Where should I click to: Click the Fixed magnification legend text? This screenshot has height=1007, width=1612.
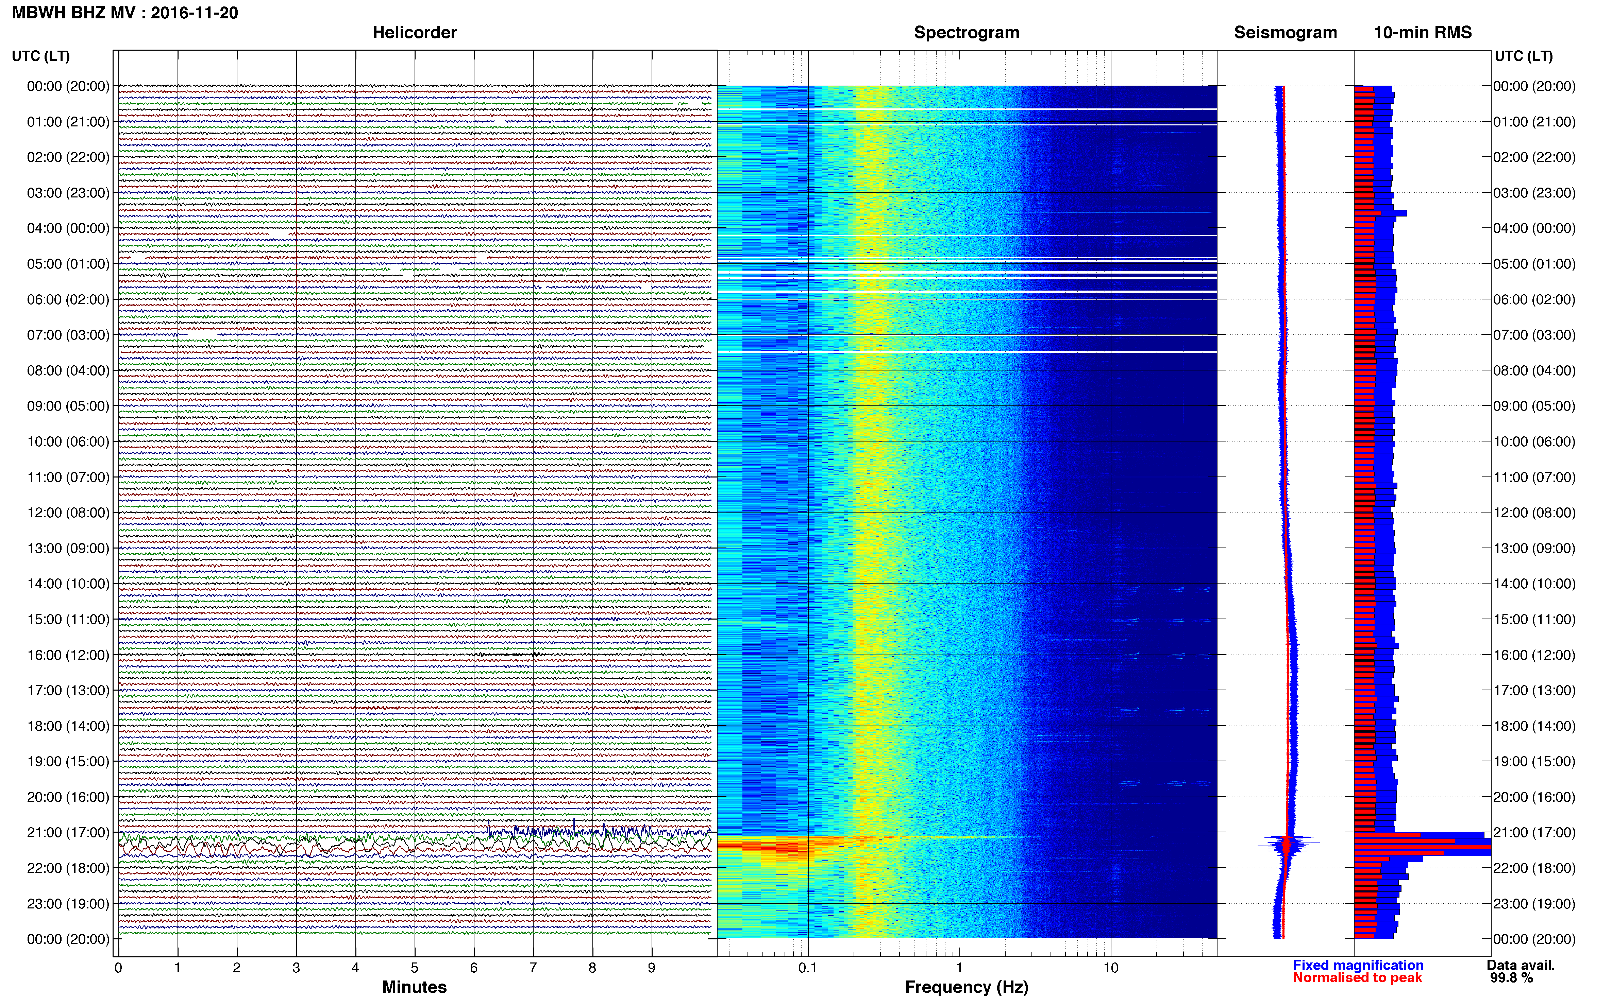[x=1358, y=965]
